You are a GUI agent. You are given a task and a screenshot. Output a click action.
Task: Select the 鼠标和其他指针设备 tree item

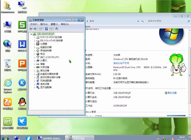click(x=50, y=77)
